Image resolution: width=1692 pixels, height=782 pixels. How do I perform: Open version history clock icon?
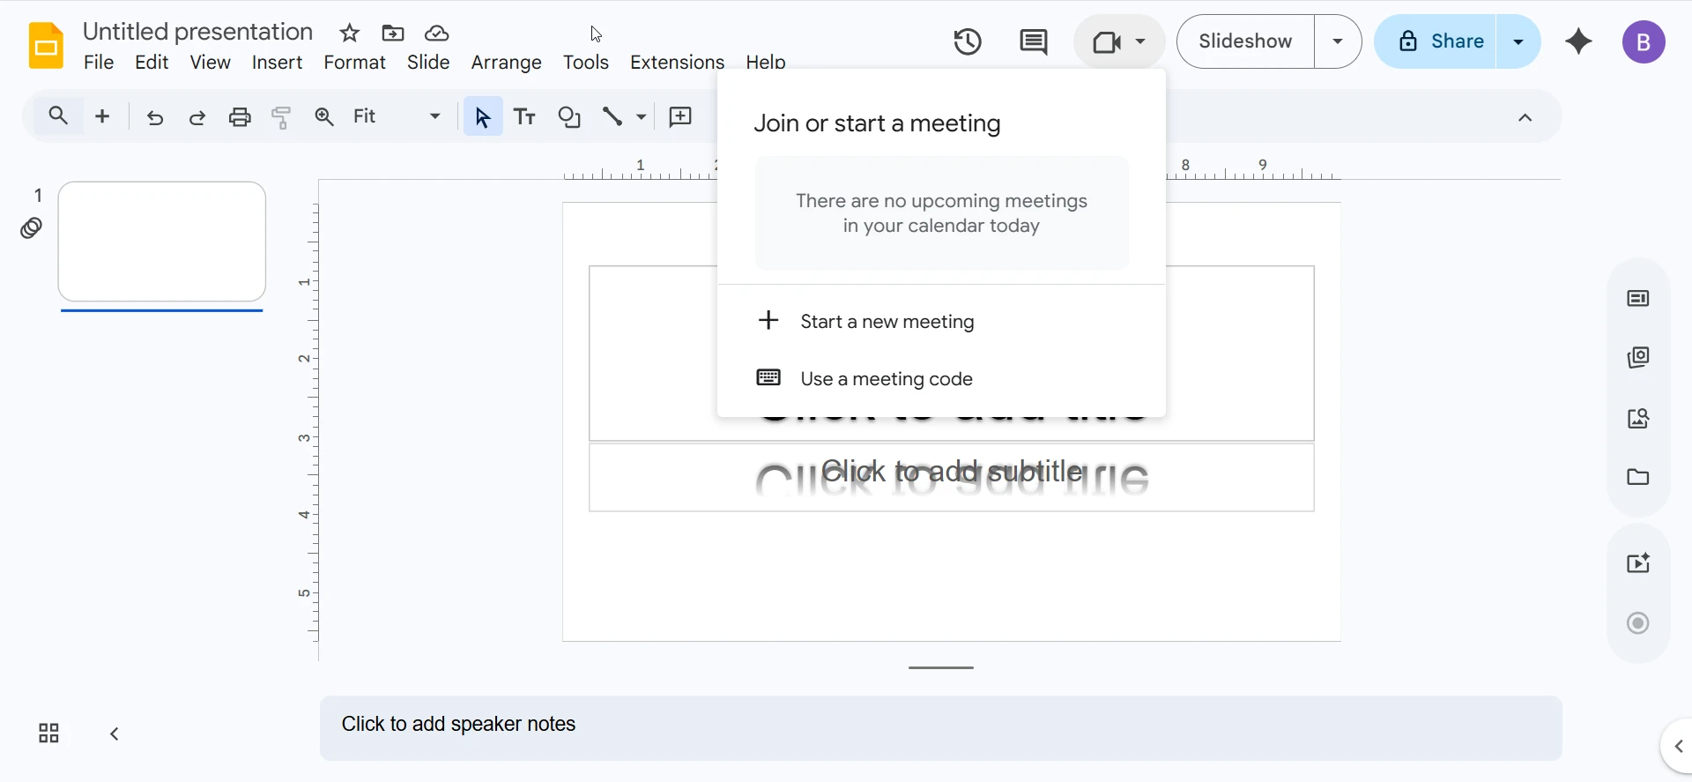point(968,41)
